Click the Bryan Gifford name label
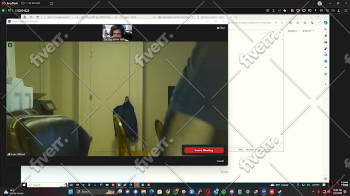 coord(17,154)
